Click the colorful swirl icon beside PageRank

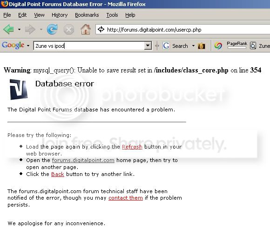218,45
